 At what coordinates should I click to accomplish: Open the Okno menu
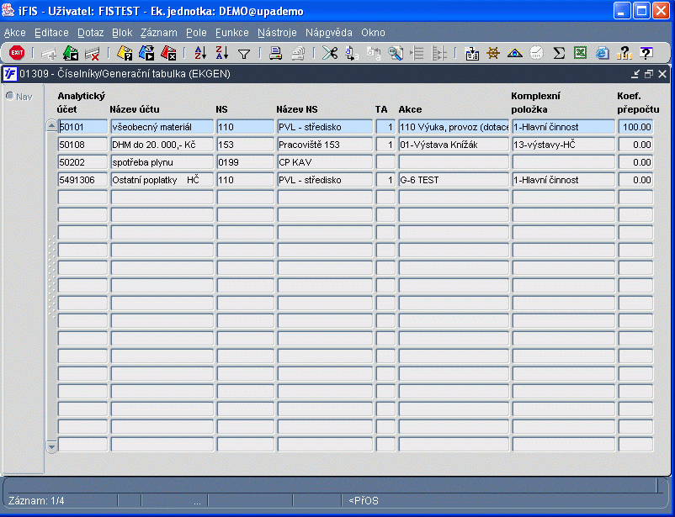coord(373,33)
